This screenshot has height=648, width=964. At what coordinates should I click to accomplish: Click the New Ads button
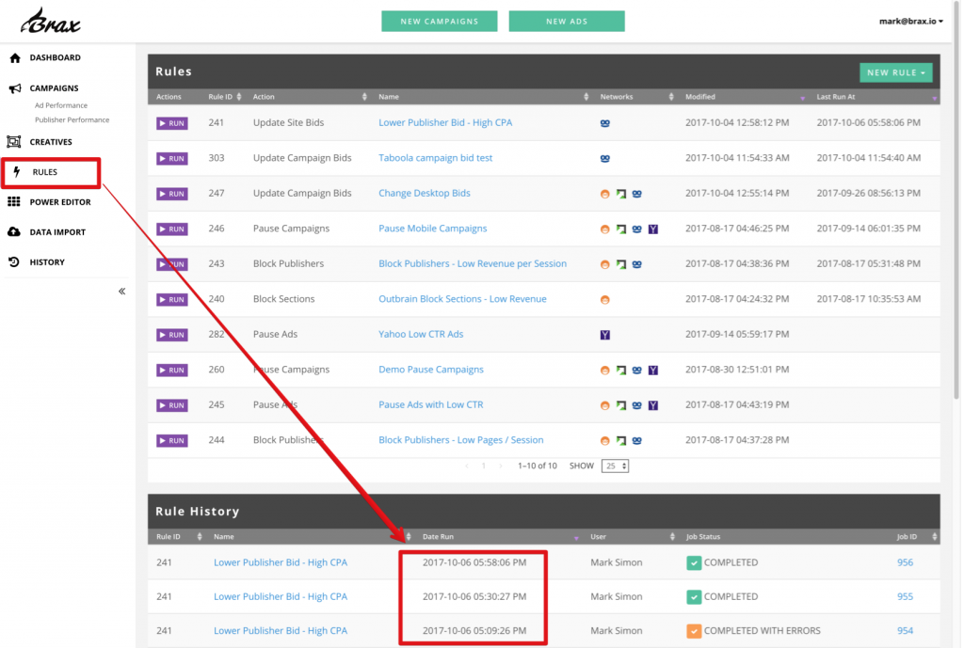pos(567,22)
